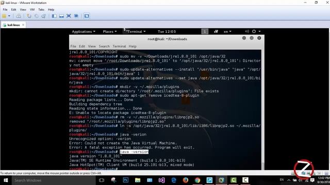Click the revert to snapshot icon

pyautogui.click(x=37, y=16)
